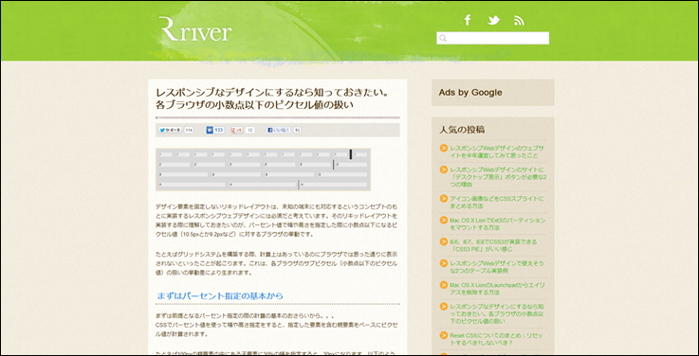Click arrow bullet beside Launchpad link
This screenshot has width=699, height=356.
pos(444,285)
